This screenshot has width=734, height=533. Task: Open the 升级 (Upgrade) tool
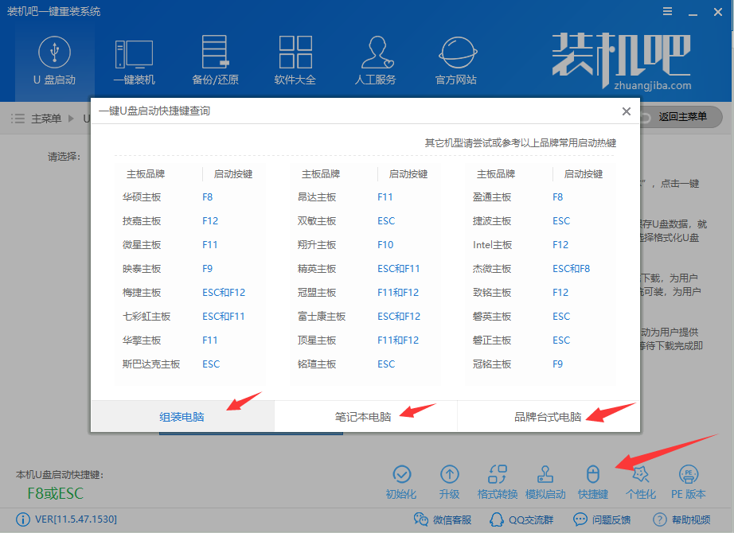450,477
